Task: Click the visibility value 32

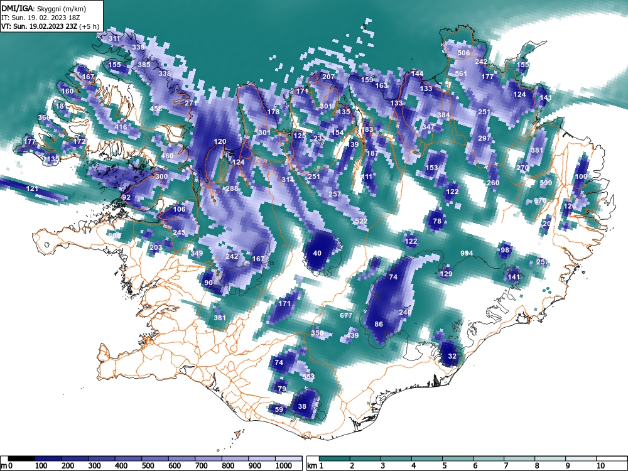Action: point(452,356)
